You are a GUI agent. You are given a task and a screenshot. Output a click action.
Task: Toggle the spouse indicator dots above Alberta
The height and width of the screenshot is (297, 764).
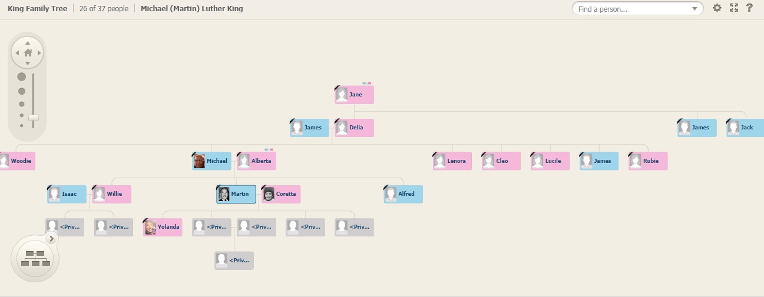(x=269, y=149)
